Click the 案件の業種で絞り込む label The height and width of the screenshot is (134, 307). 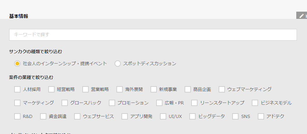point(31,77)
